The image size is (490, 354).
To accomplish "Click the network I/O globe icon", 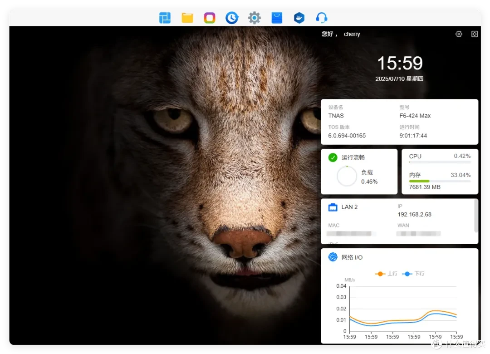I will click(x=333, y=257).
